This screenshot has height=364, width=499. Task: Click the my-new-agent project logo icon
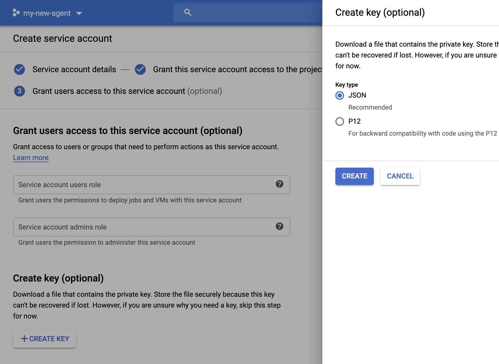pos(16,13)
